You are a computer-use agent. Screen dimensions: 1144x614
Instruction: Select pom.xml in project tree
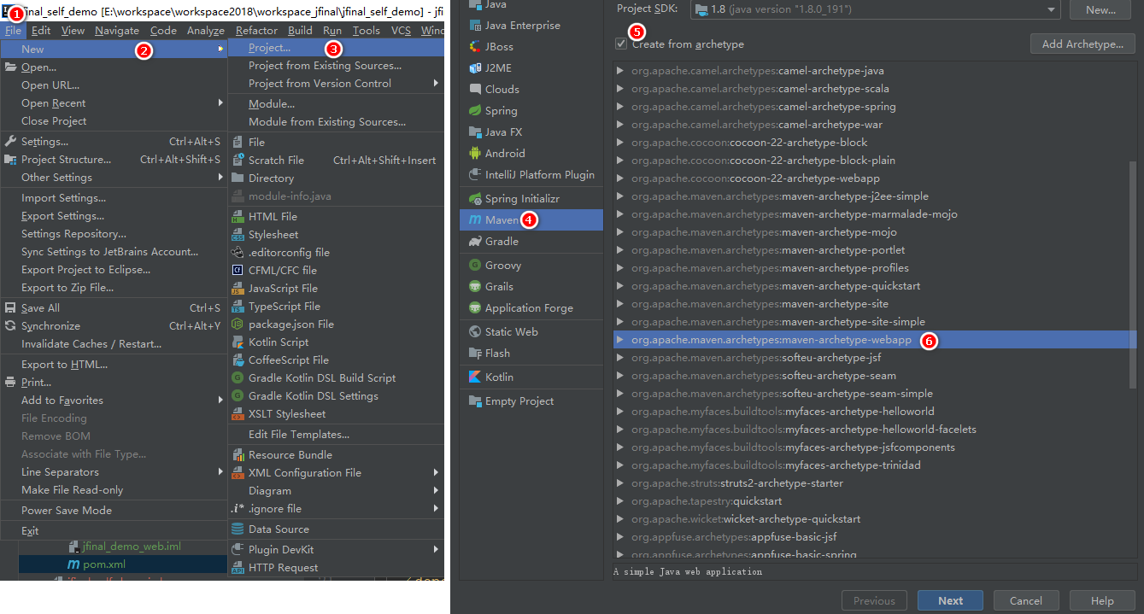[x=104, y=564]
